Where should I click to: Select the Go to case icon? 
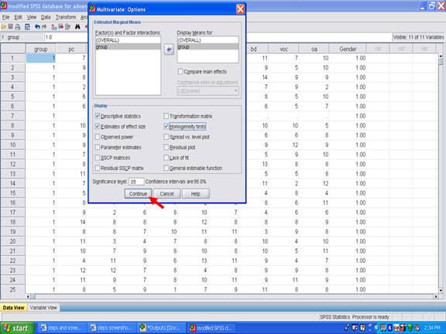pos(53,27)
